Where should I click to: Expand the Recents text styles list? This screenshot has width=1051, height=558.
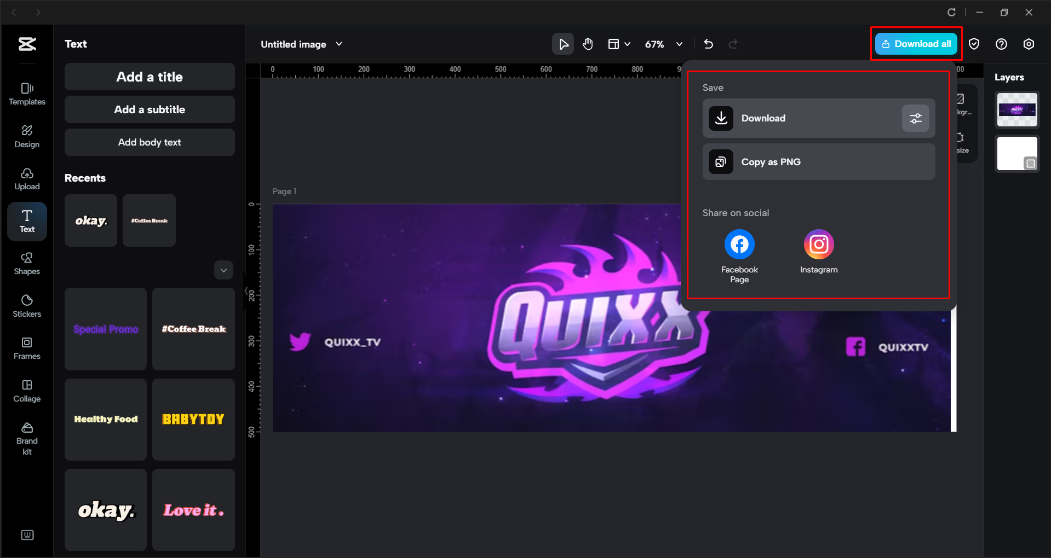tap(223, 270)
